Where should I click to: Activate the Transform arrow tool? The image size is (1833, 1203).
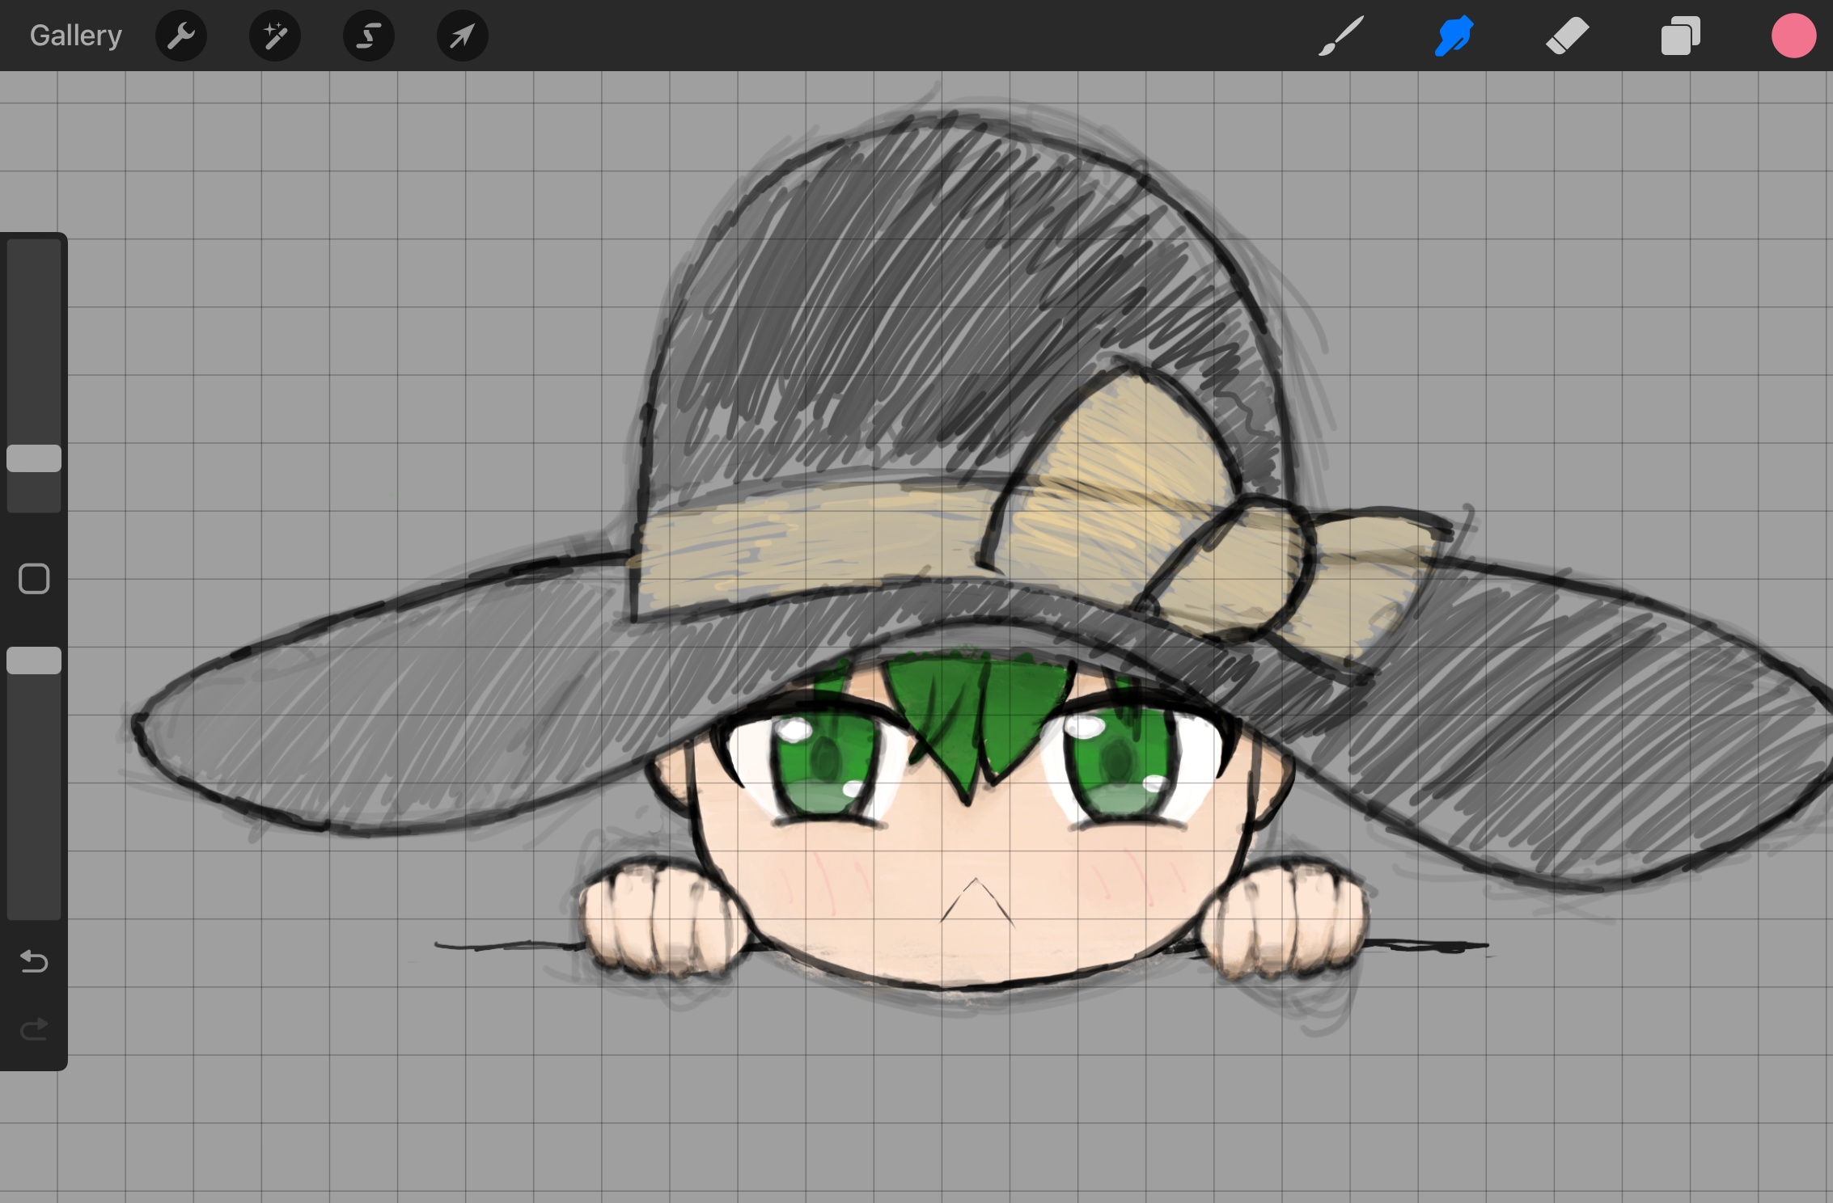coord(463,36)
